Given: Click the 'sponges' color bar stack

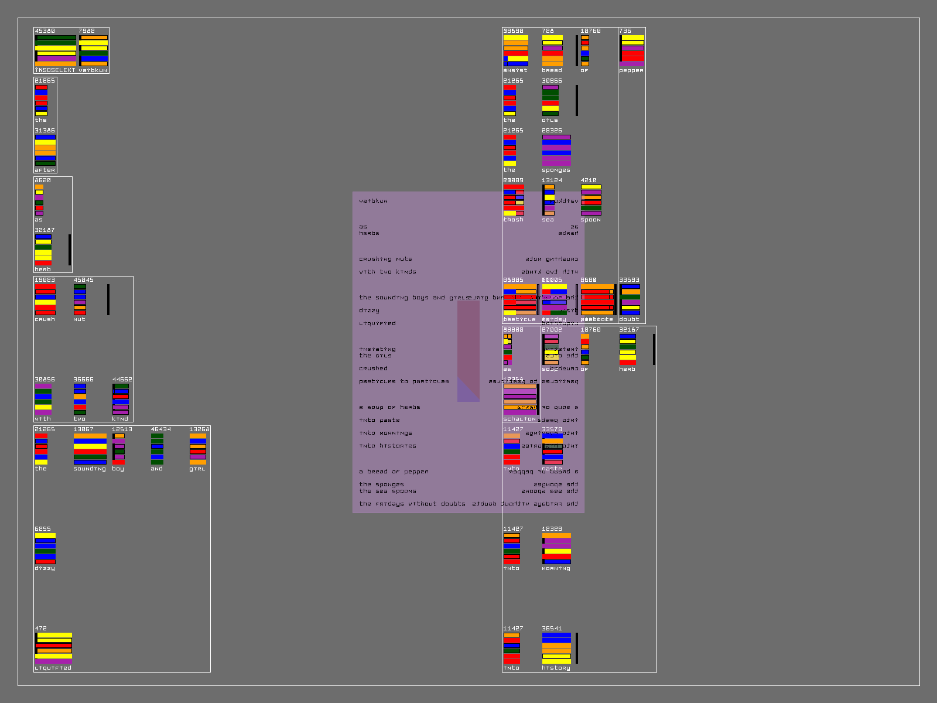Looking at the screenshot, I should click(556, 150).
